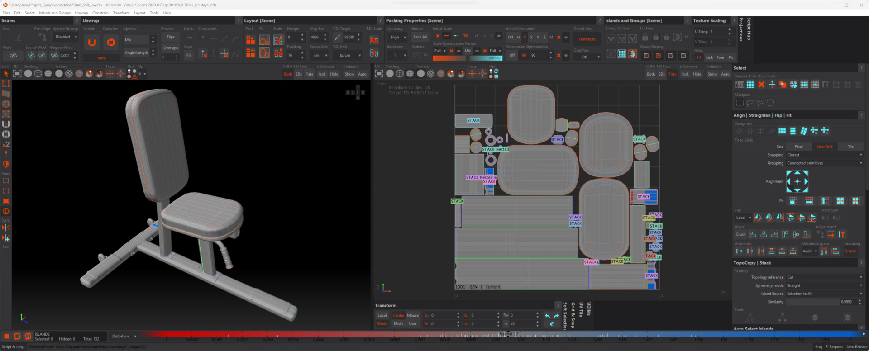869x351 pixels.
Task: Open Update Unwrap 'Disabled' dropdown
Action: pos(66,37)
